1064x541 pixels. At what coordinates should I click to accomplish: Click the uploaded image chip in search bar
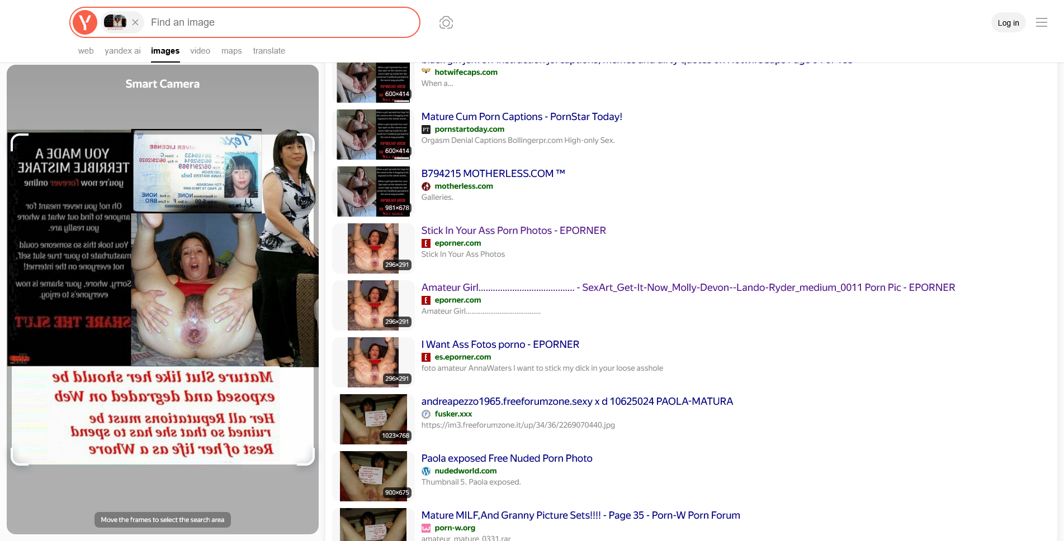[x=116, y=22]
